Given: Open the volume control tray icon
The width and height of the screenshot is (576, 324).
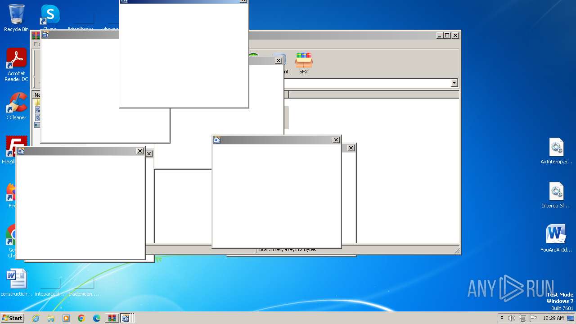Looking at the screenshot, I should coord(512,318).
